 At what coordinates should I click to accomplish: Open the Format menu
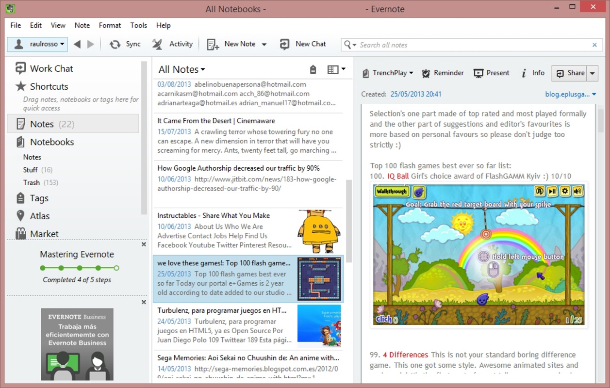tap(110, 25)
